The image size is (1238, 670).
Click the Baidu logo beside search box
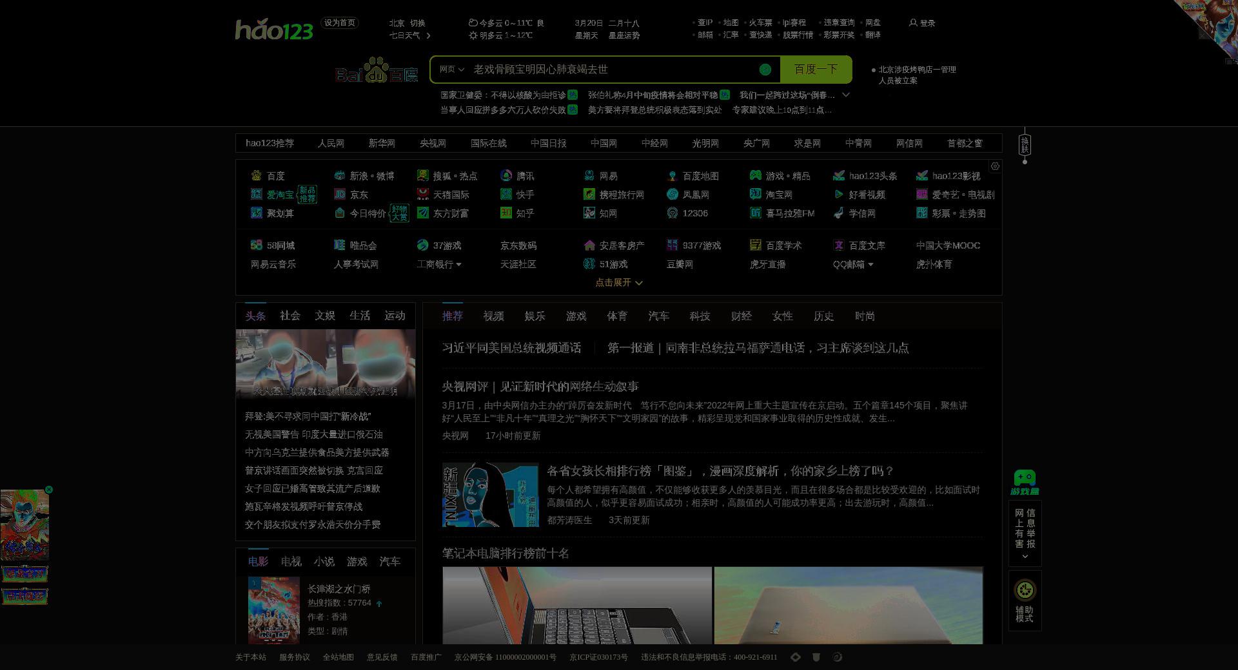[x=377, y=70]
